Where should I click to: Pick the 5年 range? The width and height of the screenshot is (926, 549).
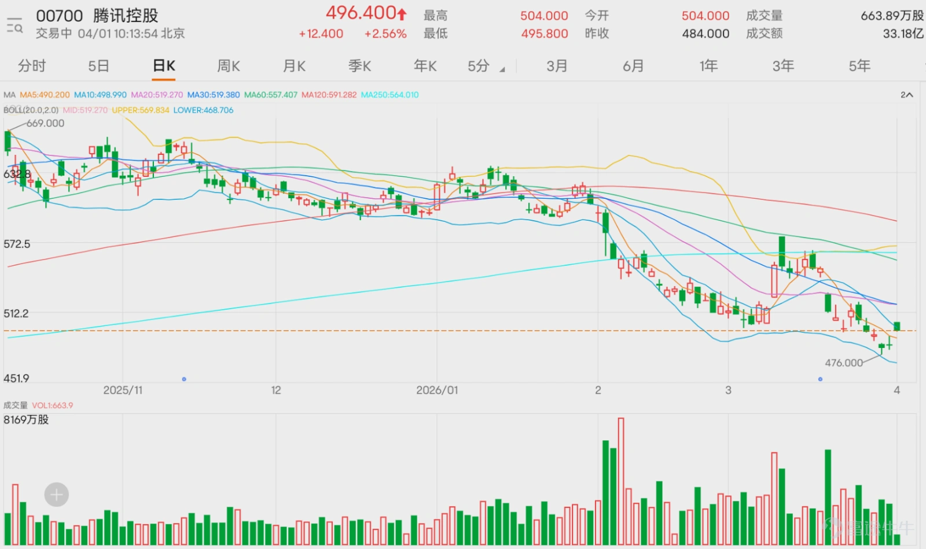pos(859,66)
